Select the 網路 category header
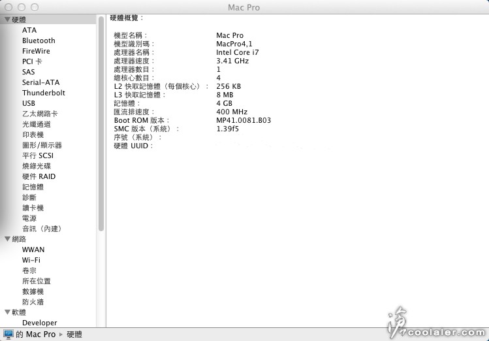 [19, 239]
